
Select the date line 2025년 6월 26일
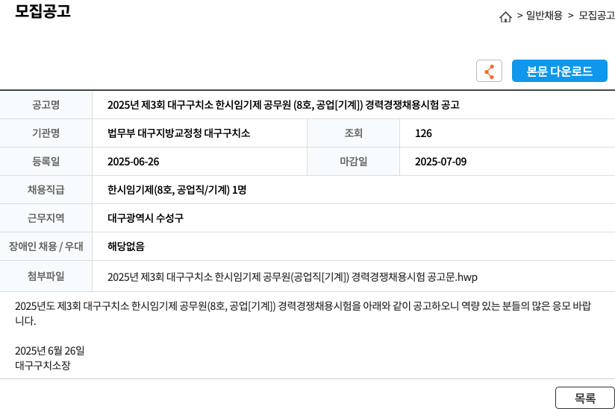[x=50, y=350]
